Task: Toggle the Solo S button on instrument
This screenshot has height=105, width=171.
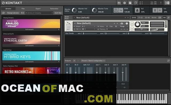Action: (x=132, y=24)
